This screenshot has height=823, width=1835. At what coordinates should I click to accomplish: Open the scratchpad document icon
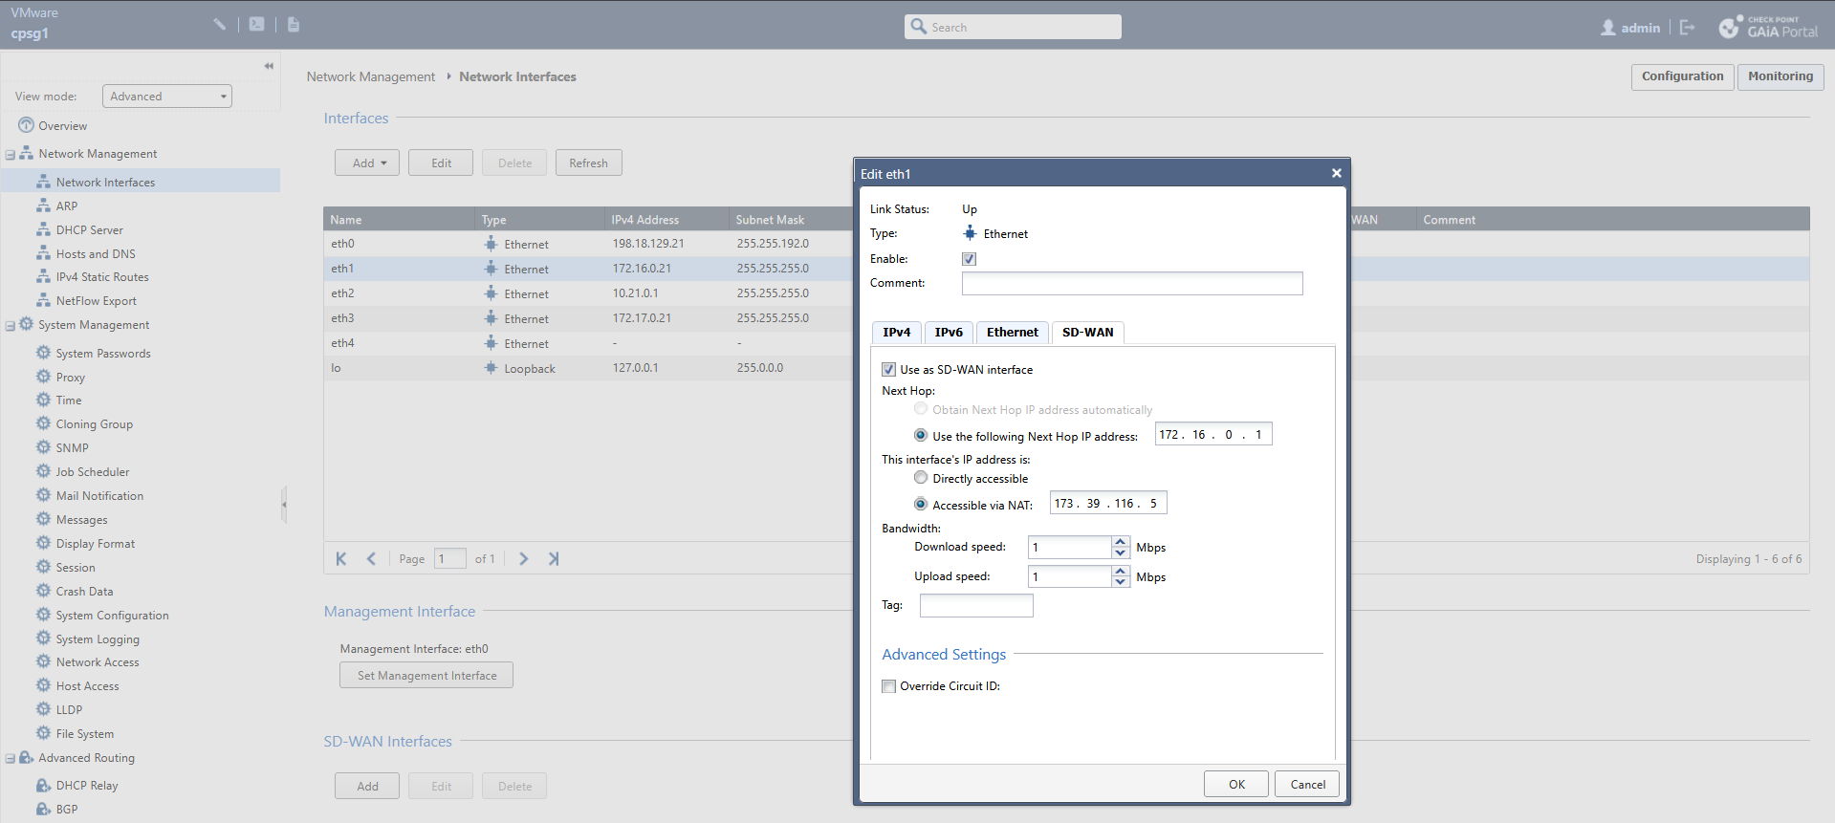294,25
